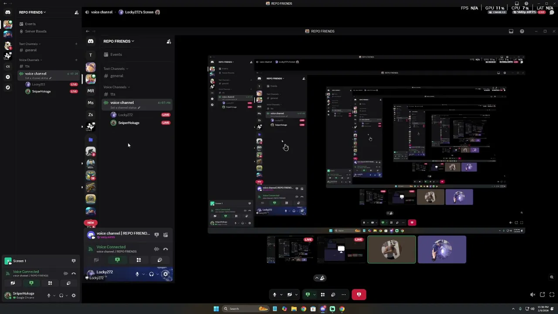The image size is (558, 314).
Task: Open input device arrow next to SniperHokage mic
Action: (54, 295)
